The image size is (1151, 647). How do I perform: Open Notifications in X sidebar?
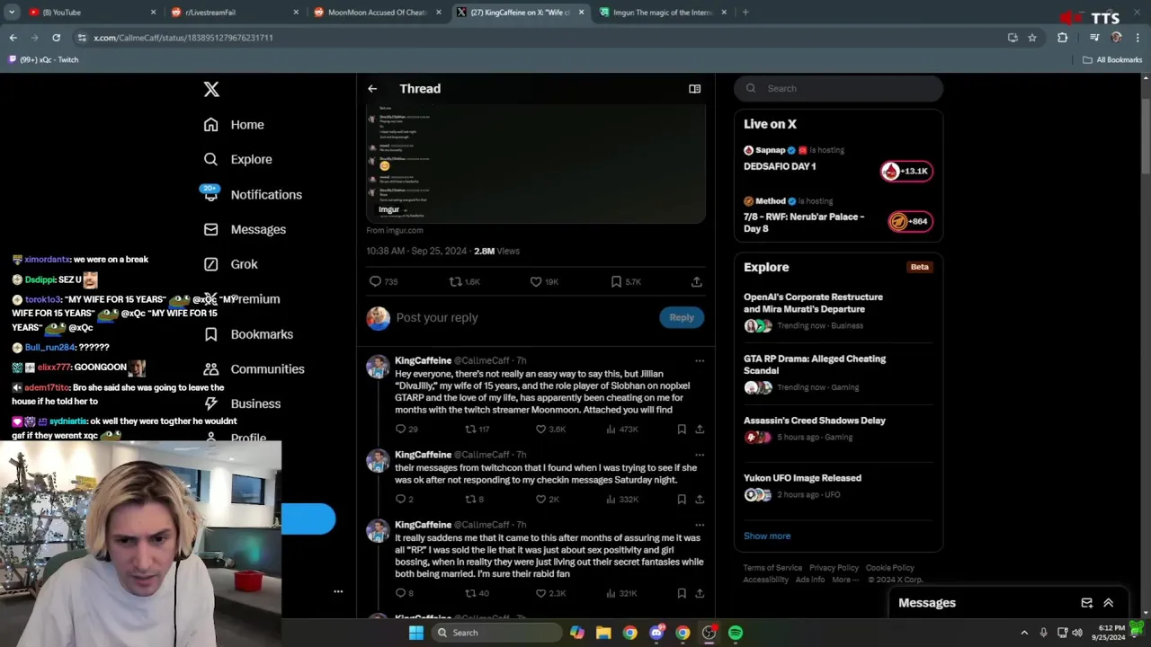click(252, 194)
